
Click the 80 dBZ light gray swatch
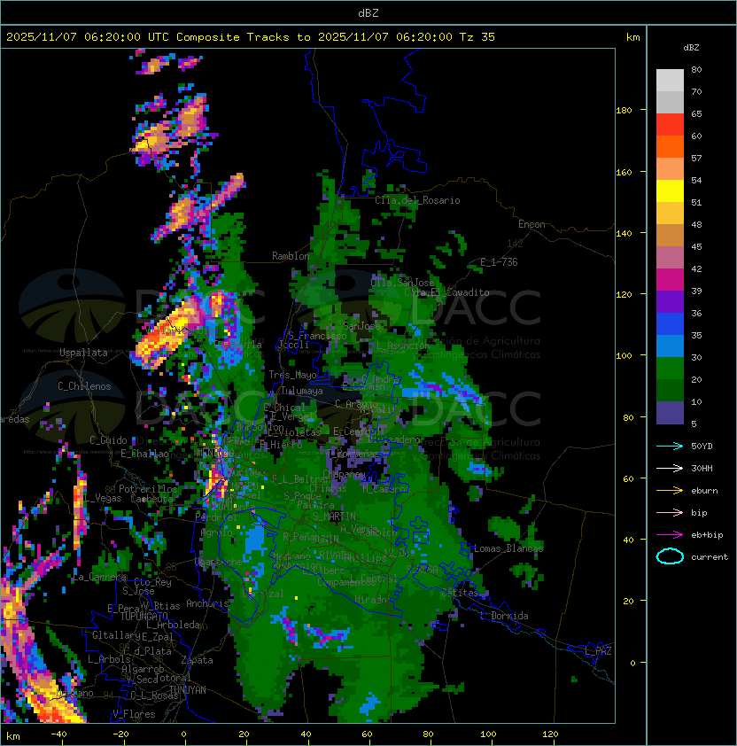coord(670,81)
